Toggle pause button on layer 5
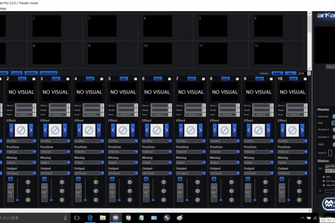Screen dimensions: 335x223 pos(112,179)
